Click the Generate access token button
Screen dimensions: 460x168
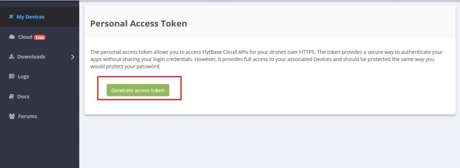click(x=138, y=90)
